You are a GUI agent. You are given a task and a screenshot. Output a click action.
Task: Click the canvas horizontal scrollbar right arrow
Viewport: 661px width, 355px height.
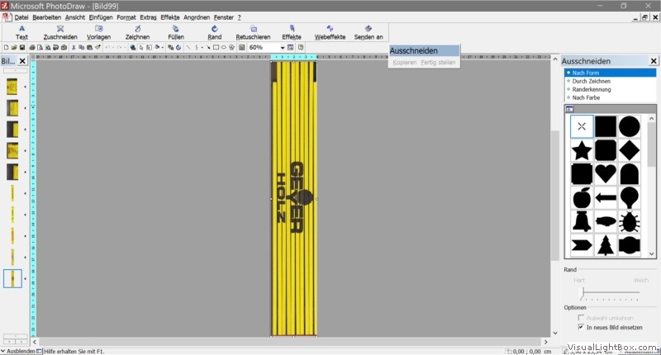click(x=546, y=342)
